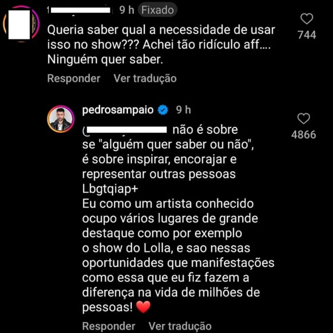The image size is (333, 333).
Task: Click the Fixado pinned badge
Action: 158,10
